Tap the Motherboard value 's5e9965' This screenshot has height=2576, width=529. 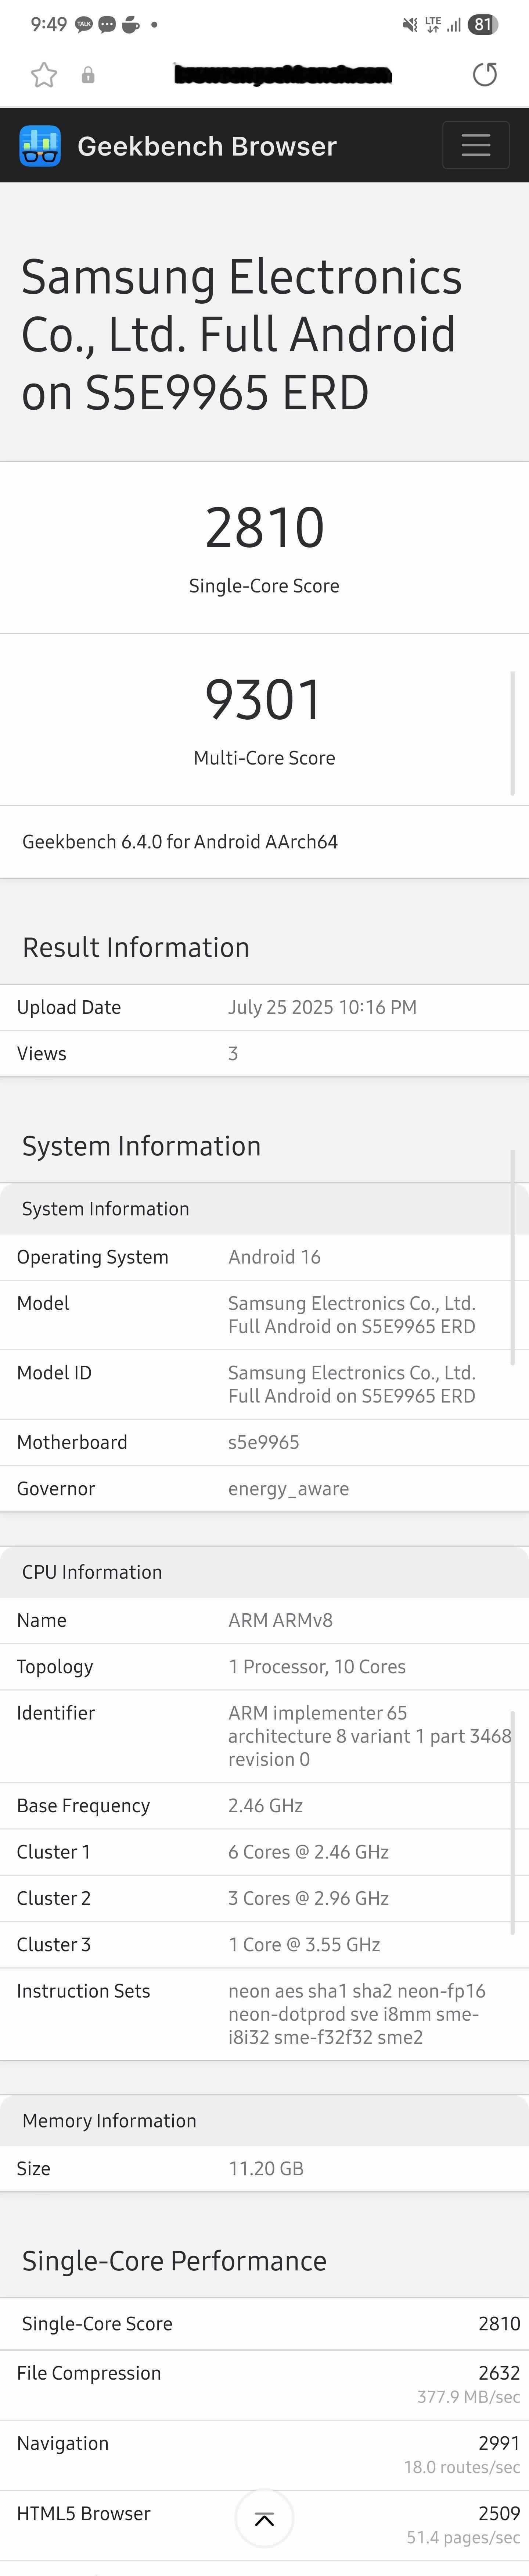coord(263,1442)
